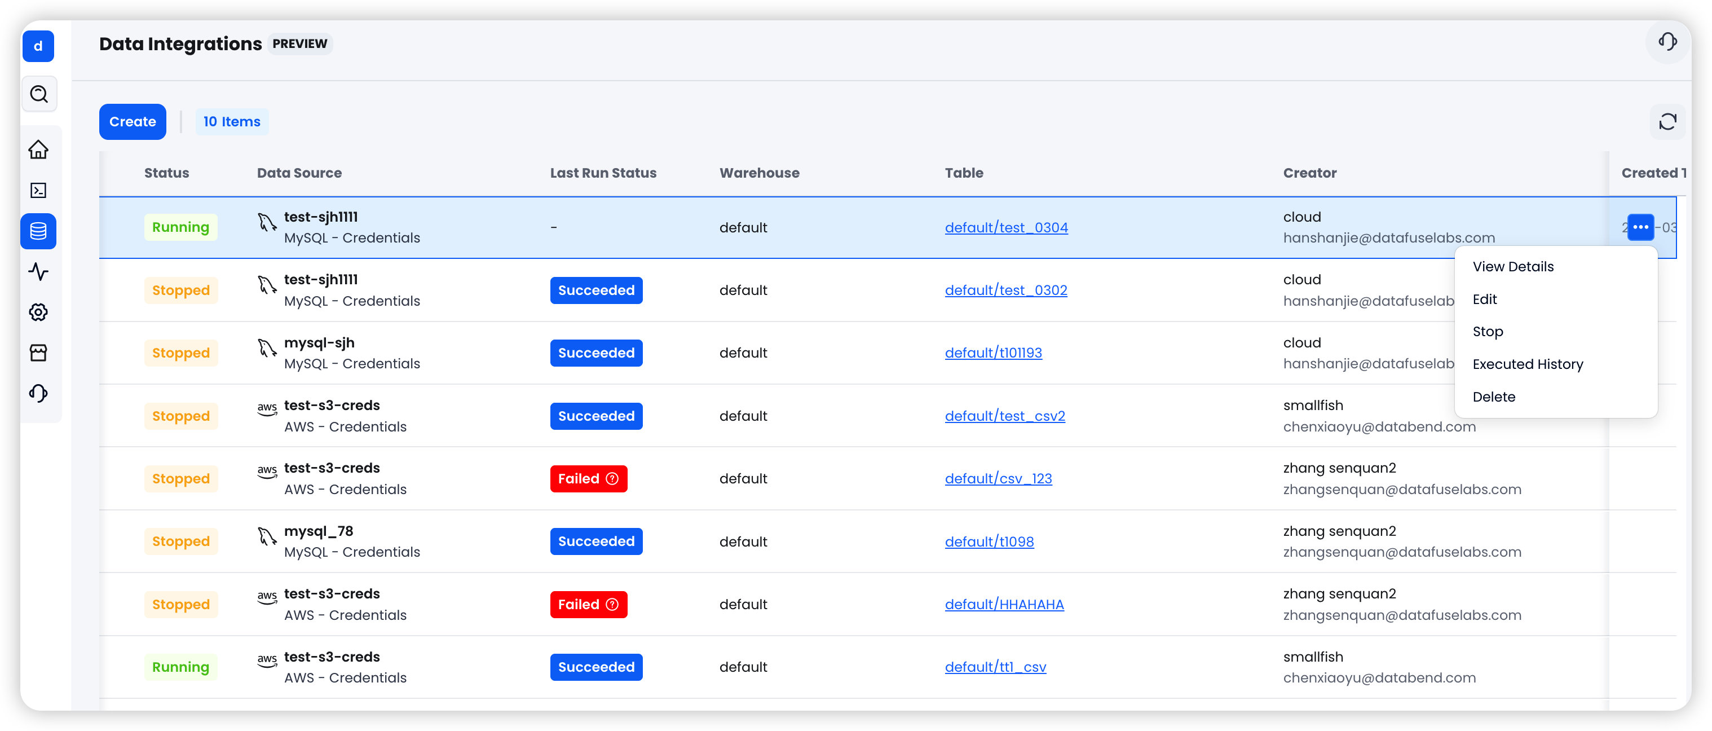Click the refresh list icon

pos(1667,122)
